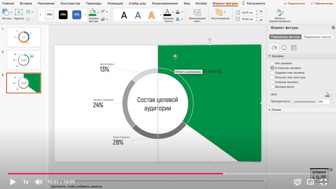
Task: Open the edit shape points tool
Action: pyautogui.click(x=28, y=12)
